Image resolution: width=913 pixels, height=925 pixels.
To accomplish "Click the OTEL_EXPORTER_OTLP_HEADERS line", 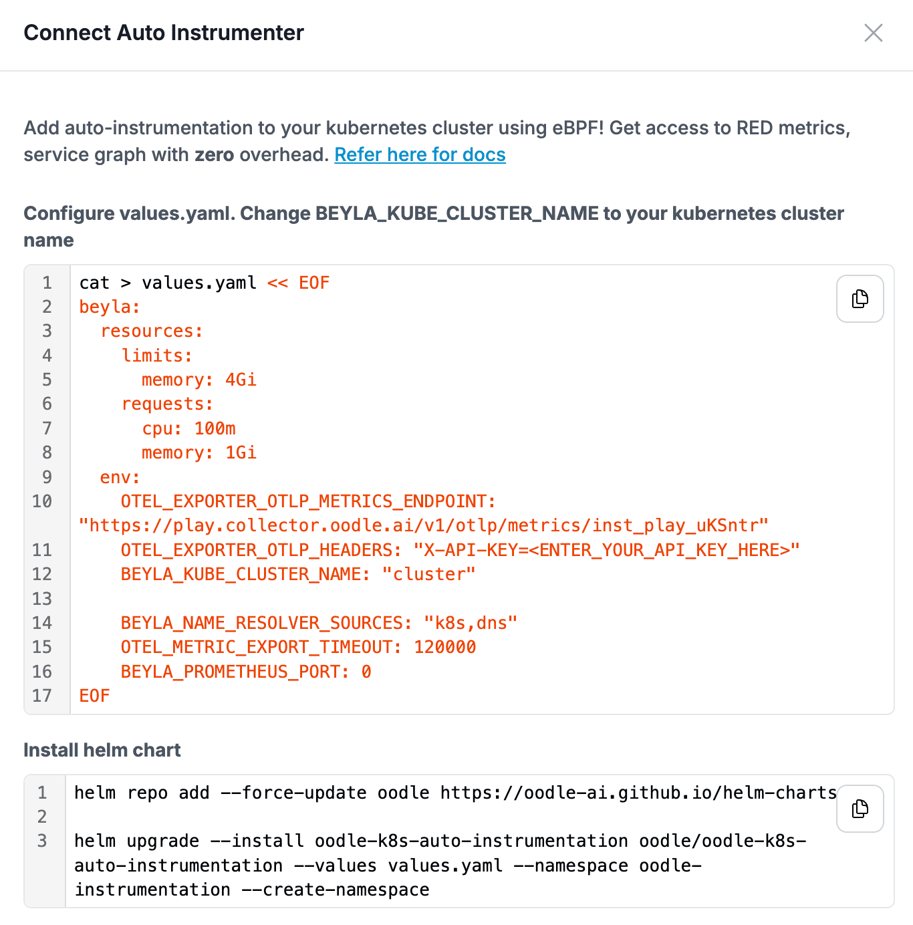I will [460, 550].
